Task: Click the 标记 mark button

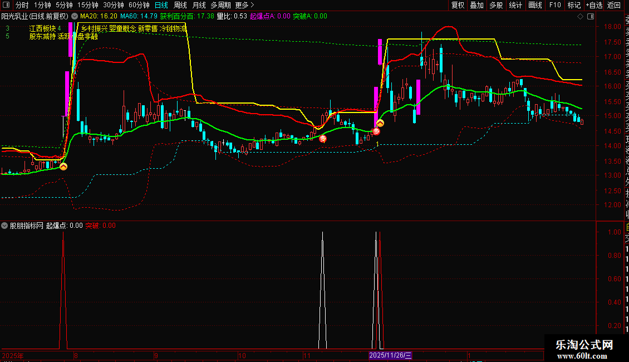Action: (574, 5)
